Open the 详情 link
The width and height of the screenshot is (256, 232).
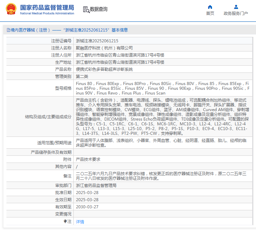pyautogui.click(x=80, y=222)
